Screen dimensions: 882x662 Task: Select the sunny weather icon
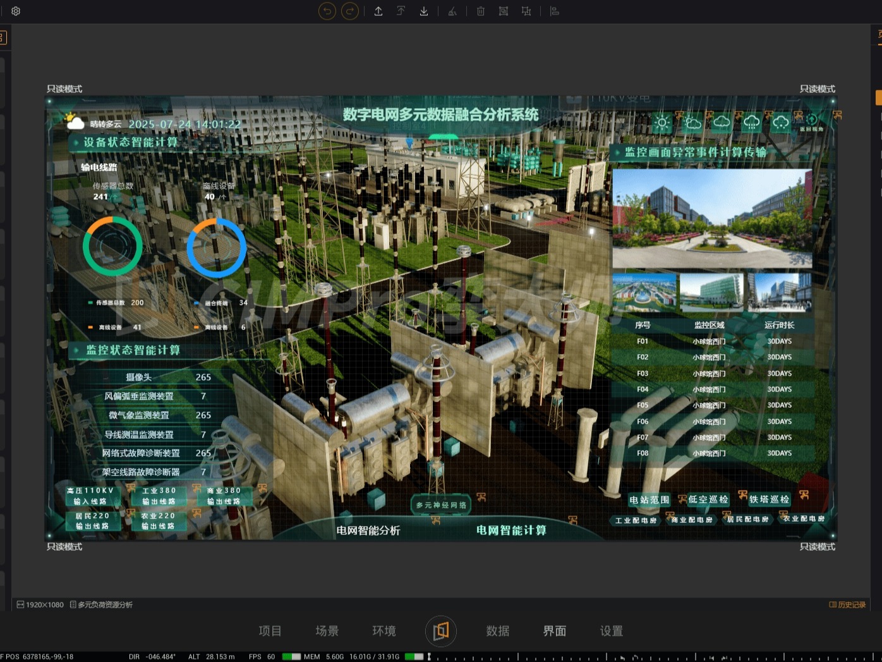(661, 123)
